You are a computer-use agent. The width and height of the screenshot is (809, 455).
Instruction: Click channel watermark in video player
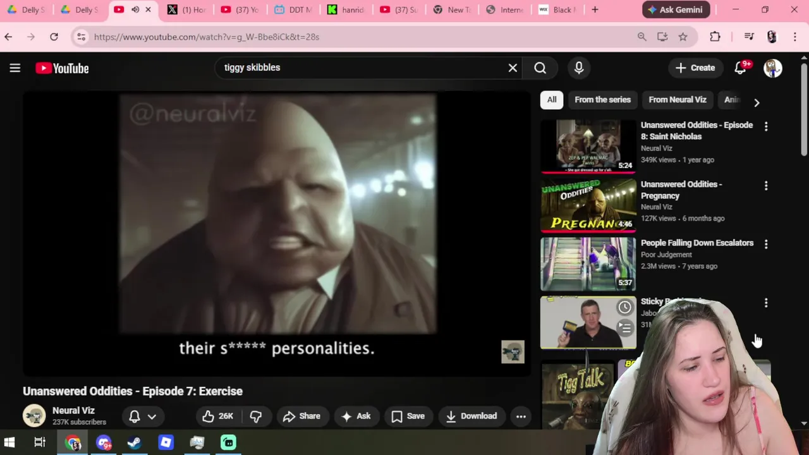pyautogui.click(x=513, y=352)
